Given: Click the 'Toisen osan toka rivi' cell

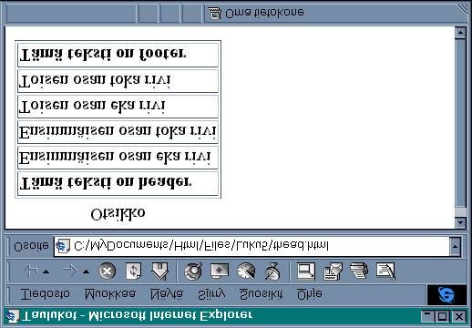Looking at the screenshot, I should click(x=118, y=81).
